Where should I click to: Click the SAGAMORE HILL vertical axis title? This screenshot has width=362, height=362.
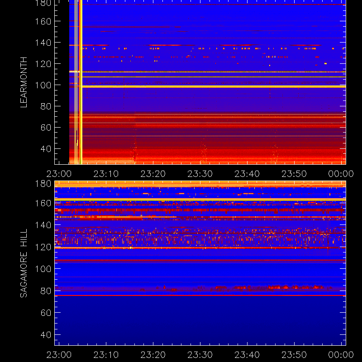pyautogui.click(x=24, y=263)
